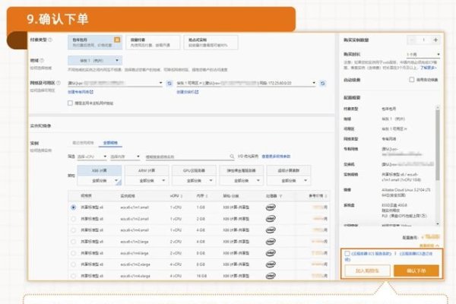Open help icon beside payment type label

click(x=50, y=40)
